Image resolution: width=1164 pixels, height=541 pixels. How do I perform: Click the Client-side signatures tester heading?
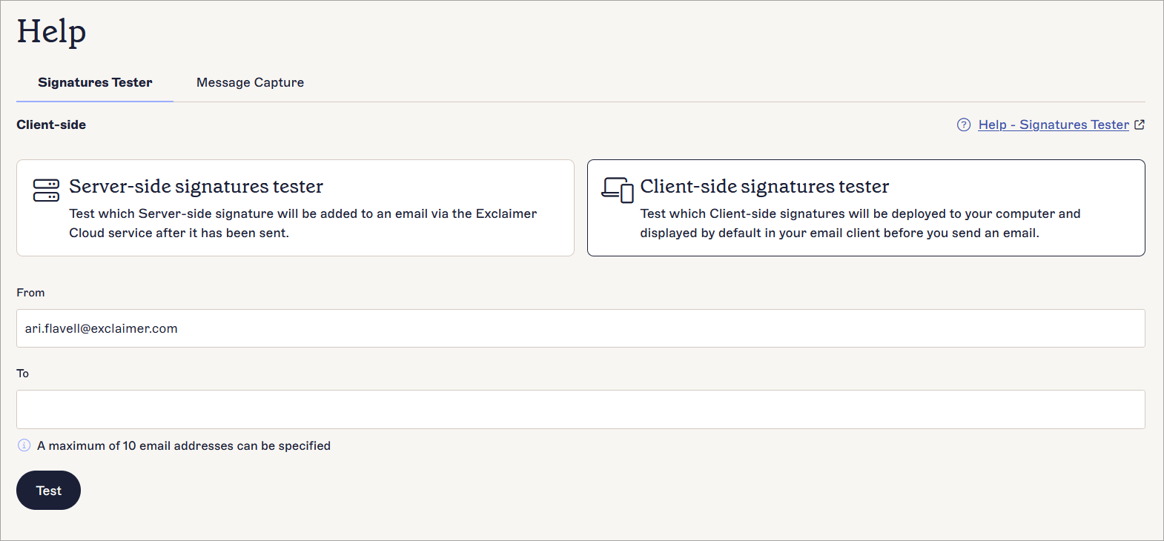[x=764, y=186]
